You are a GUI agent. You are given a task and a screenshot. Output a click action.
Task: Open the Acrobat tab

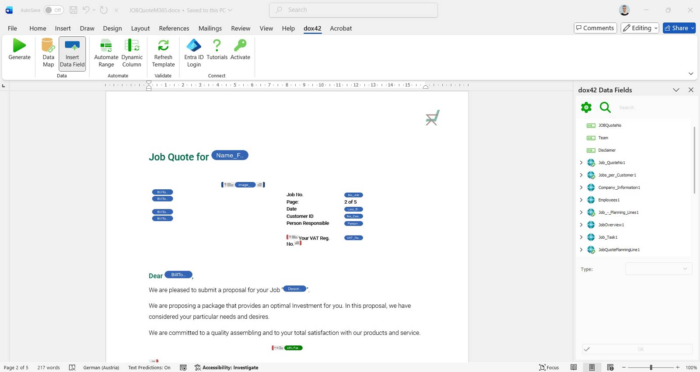pyautogui.click(x=341, y=28)
